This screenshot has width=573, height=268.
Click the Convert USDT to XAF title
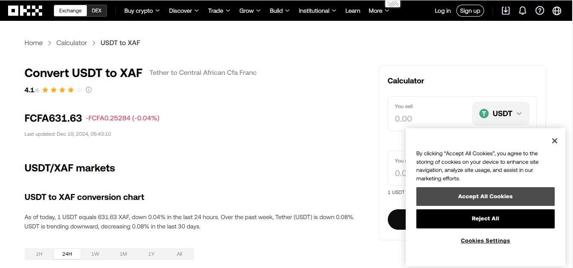coord(83,73)
